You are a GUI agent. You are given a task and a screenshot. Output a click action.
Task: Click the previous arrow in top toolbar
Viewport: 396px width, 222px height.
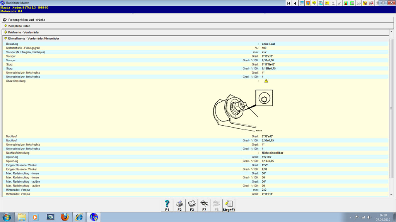tap(295, 3)
